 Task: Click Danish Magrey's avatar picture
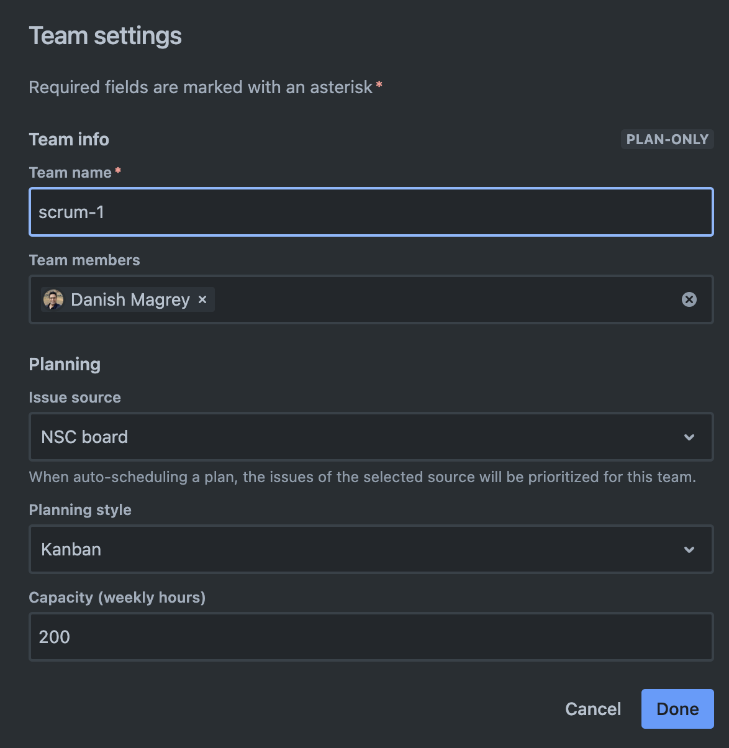[53, 299]
